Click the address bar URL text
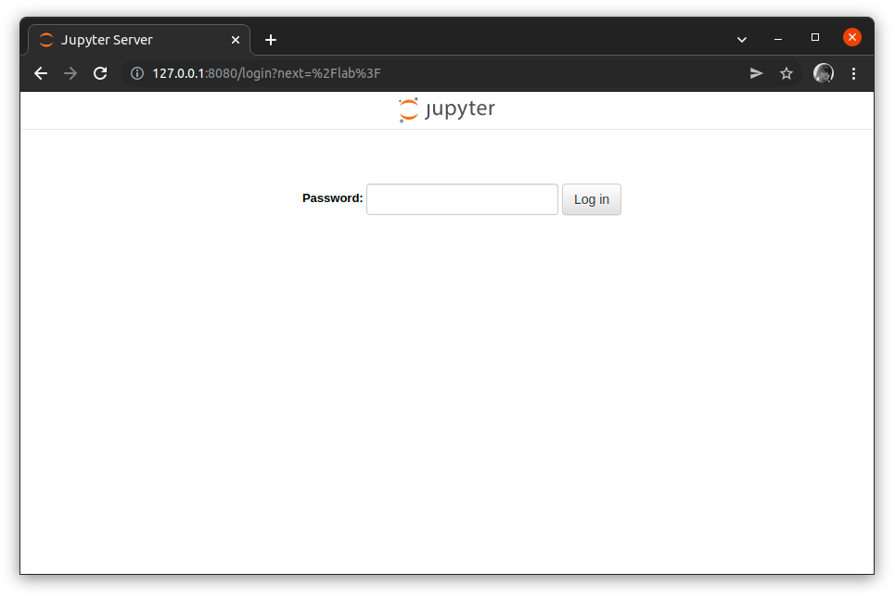Viewport: 895px width, 598px height. pos(266,73)
